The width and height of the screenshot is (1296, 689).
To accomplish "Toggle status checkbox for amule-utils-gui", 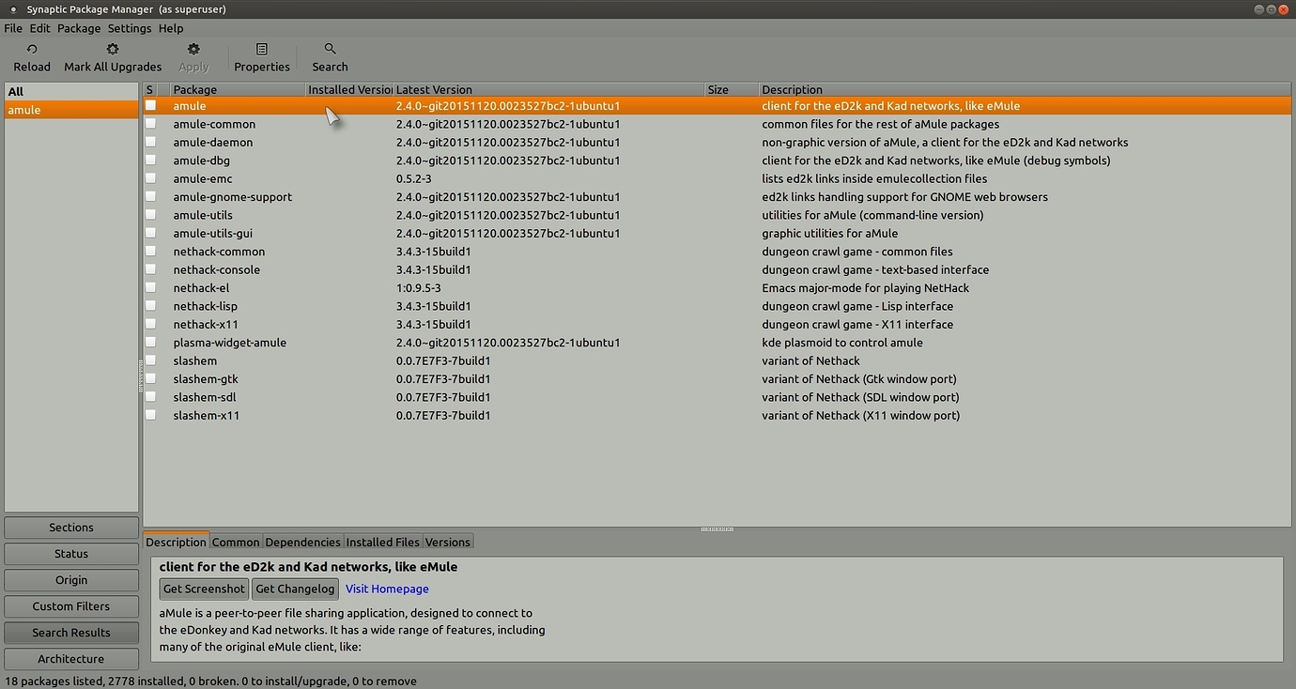I will click(x=150, y=233).
